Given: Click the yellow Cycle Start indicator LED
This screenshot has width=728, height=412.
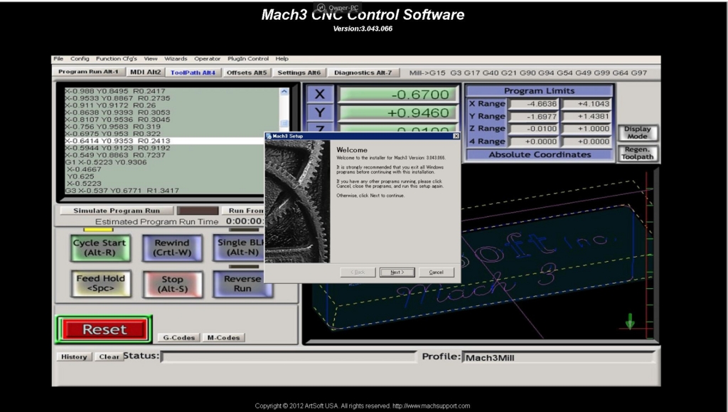Looking at the screenshot, I should click(x=98, y=229).
